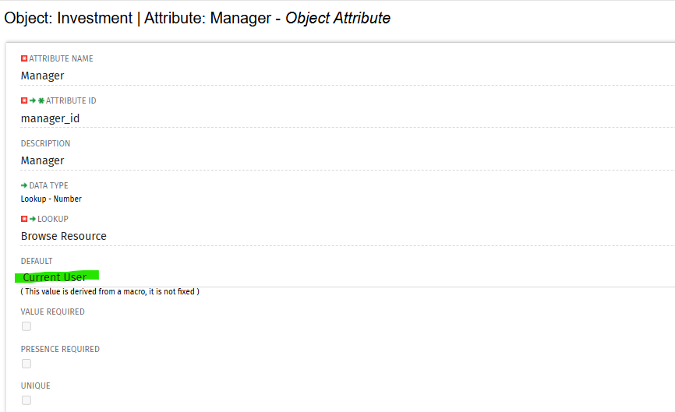675x412 pixels.
Task: Click the Attribute ID field manager_id
Action: (x=348, y=118)
